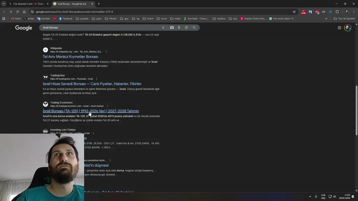Open the twitter bookmark
This screenshot has width=358, height=201.
click(29, 19)
